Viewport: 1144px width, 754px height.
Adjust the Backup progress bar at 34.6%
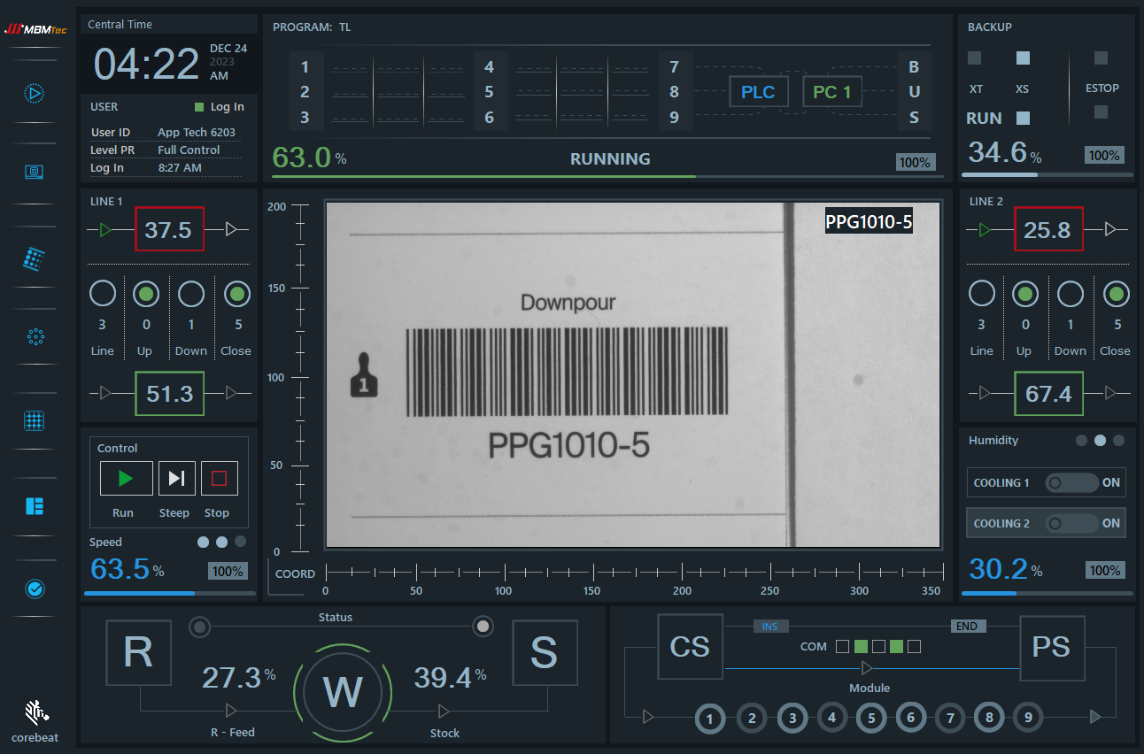(1047, 174)
